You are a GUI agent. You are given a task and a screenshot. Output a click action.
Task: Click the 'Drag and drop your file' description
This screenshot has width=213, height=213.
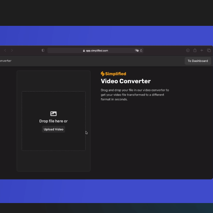coord(135,95)
